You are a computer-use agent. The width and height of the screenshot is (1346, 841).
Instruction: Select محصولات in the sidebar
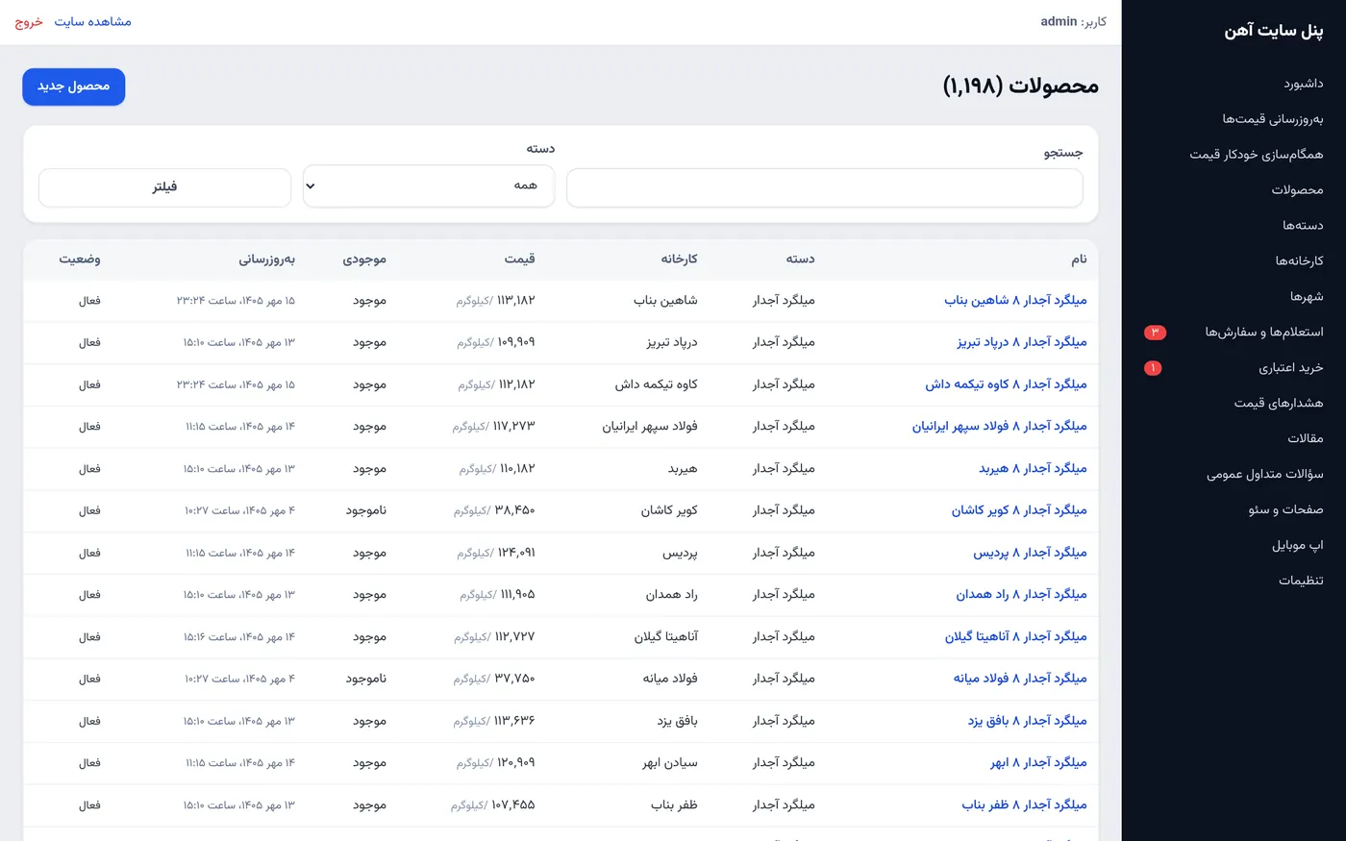click(1297, 190)
